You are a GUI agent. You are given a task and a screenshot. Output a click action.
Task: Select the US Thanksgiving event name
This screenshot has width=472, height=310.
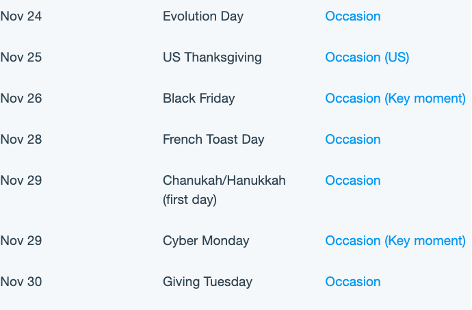point(212,57)
